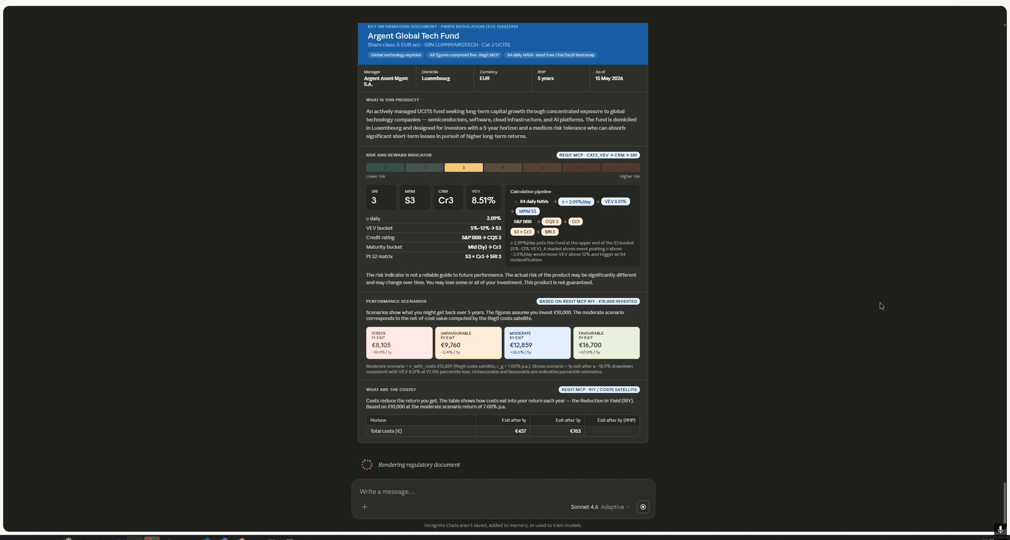Click the 'VEV 8.51%' pipeline chip

point(615,202)
